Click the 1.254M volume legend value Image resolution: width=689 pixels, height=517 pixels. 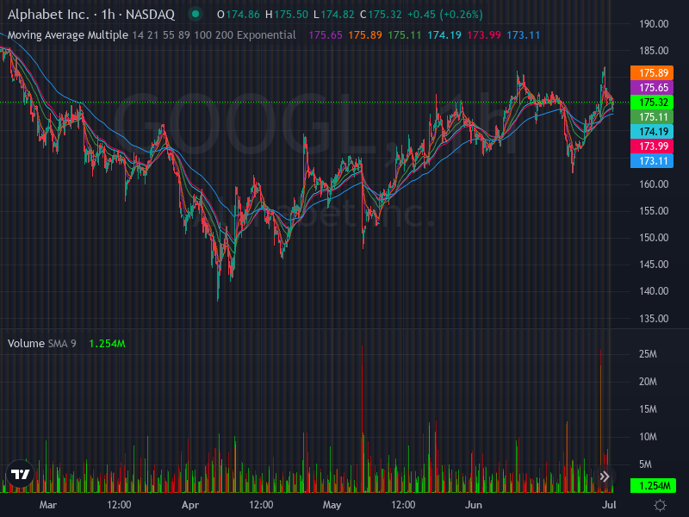pyautogui.click(x=107, y=343)
